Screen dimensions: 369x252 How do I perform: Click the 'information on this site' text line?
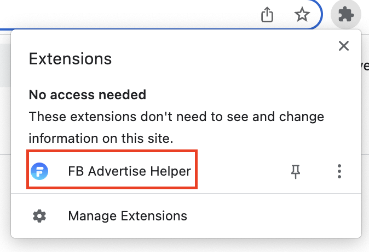[101, 139]
